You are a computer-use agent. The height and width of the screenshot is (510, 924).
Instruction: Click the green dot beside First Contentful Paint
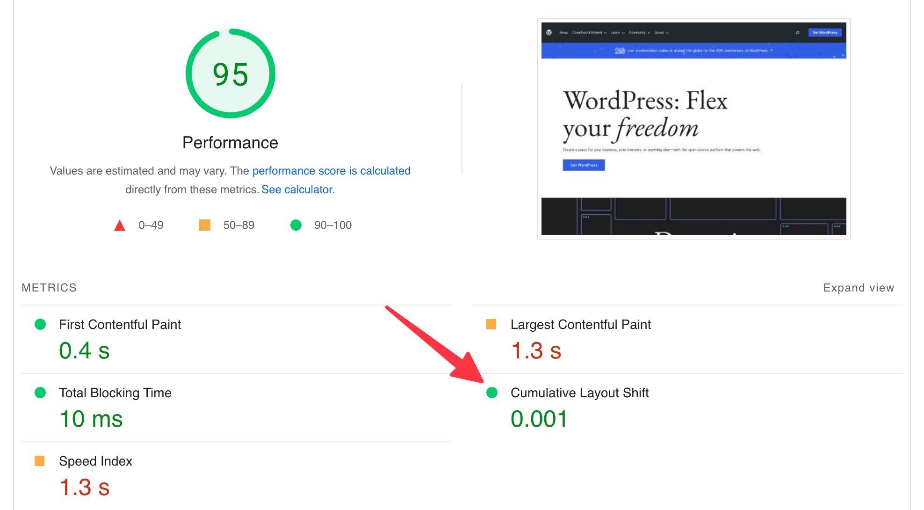(x=40, y=324)
